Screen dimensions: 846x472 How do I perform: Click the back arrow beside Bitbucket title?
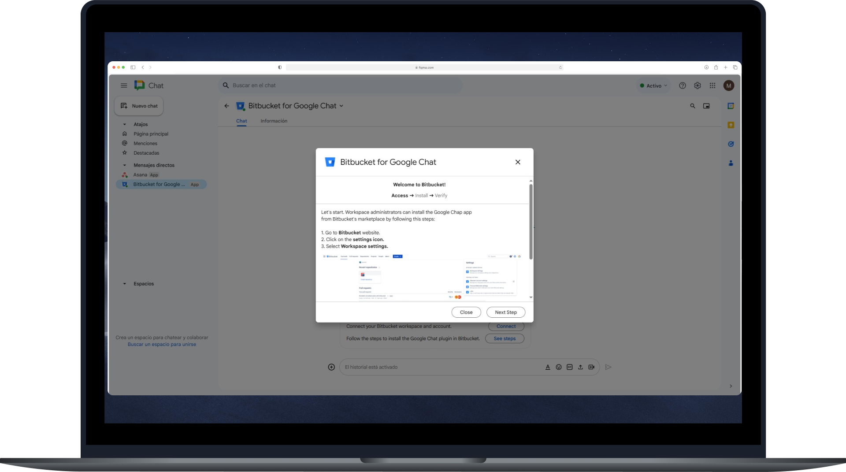tap(226, 106)
